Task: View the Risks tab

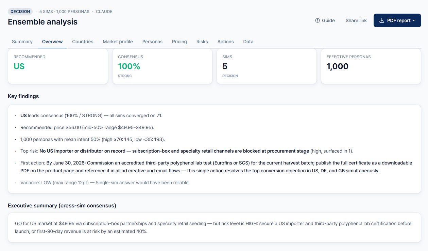Action: (x=202, y=42)
